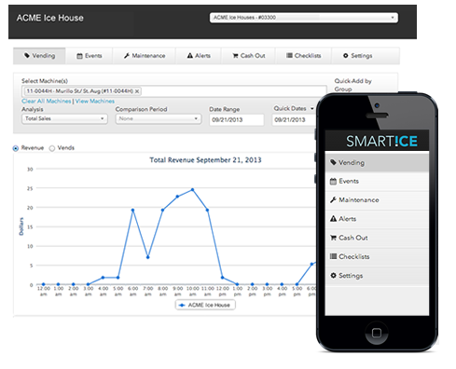Click the end date field showing 09/21/2013
Viewport: 456px width, 369px height.
[x=295, y=120]
